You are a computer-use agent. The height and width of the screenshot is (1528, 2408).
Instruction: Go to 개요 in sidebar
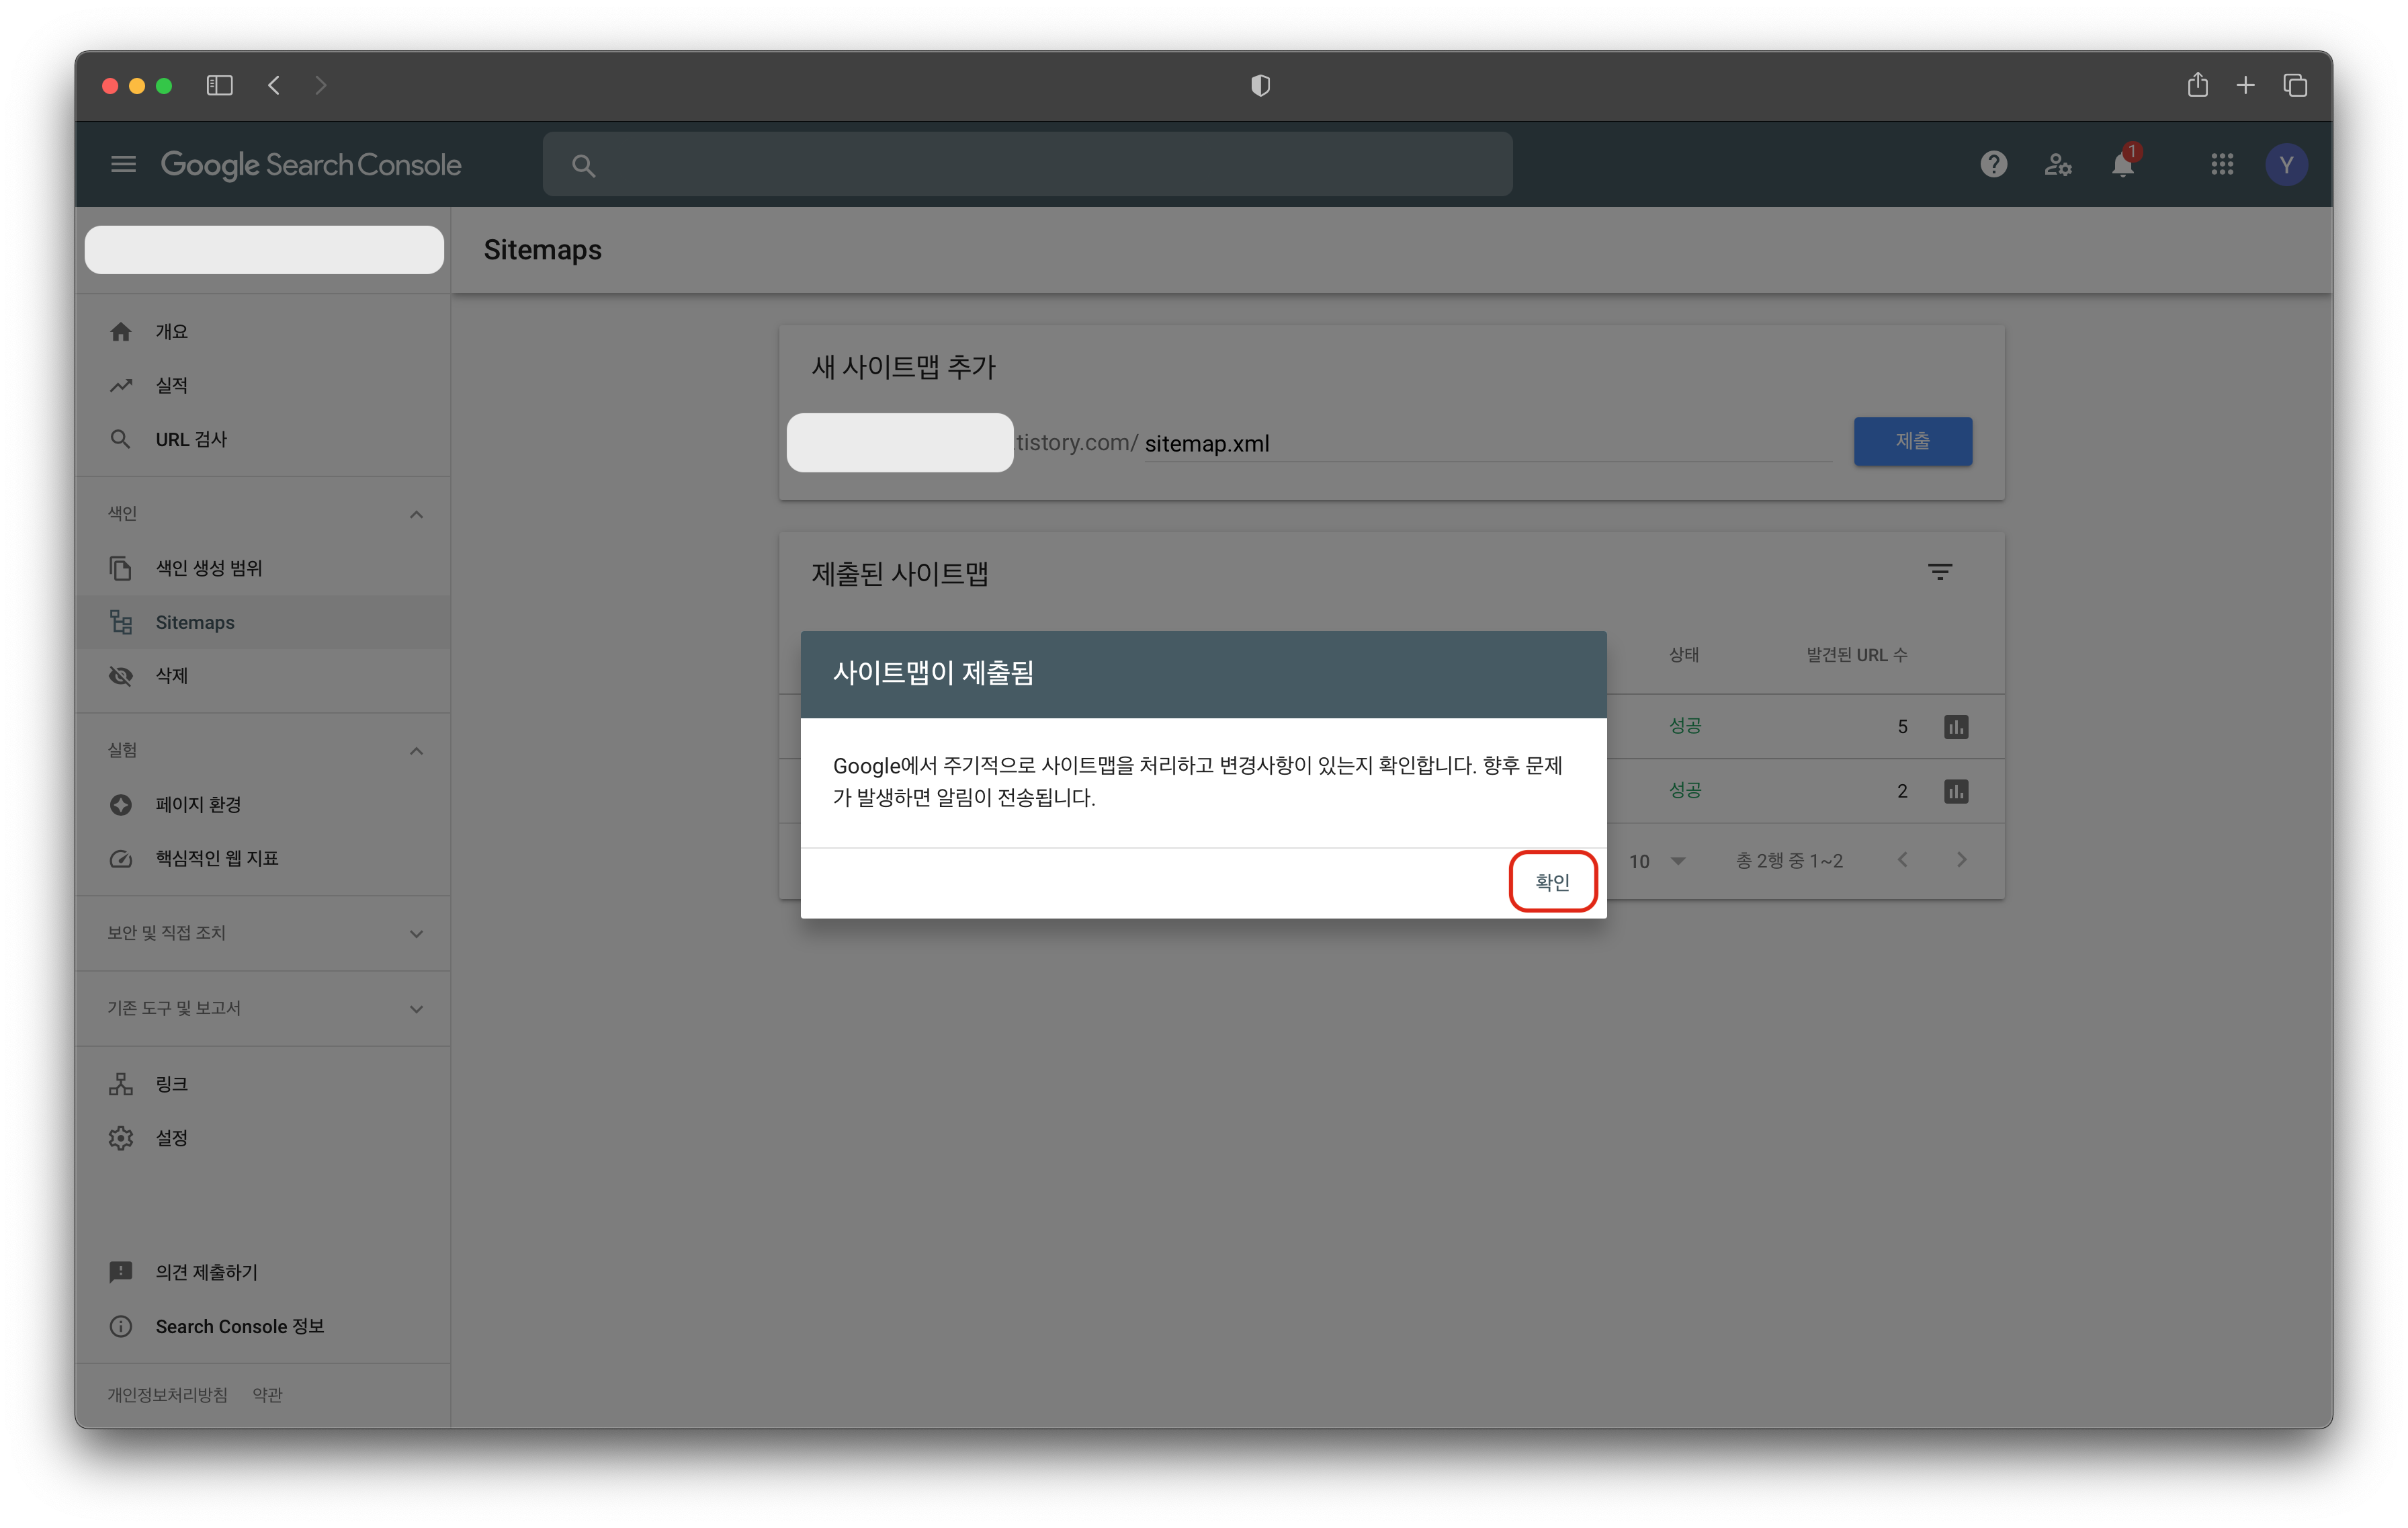[171, 331]
